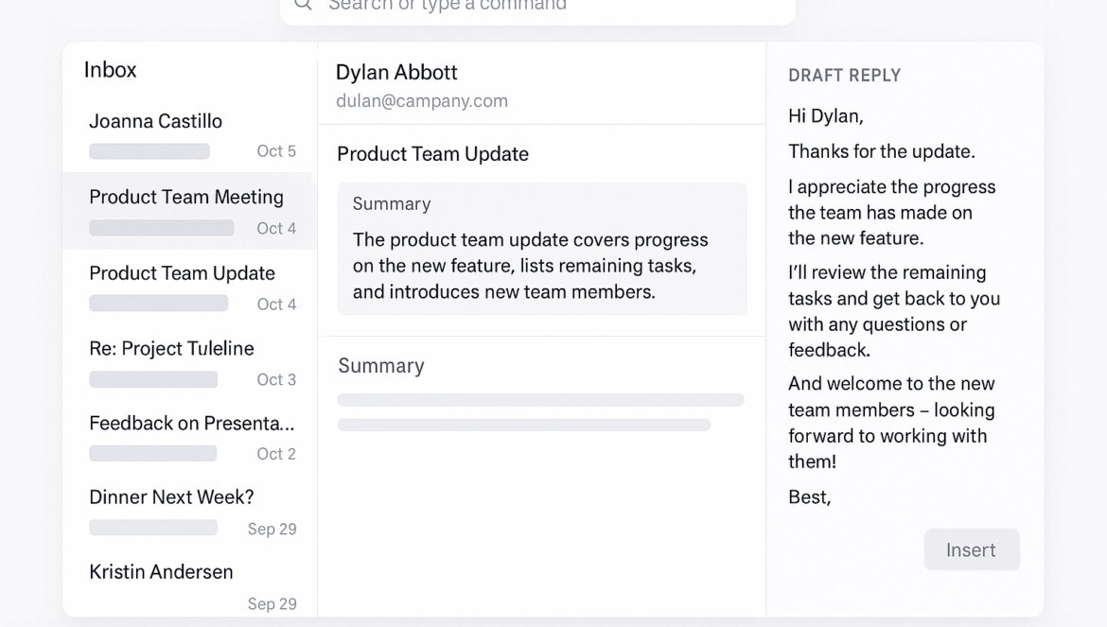Click the "Best," sign-off in the draft

click(x=809, y=497)
